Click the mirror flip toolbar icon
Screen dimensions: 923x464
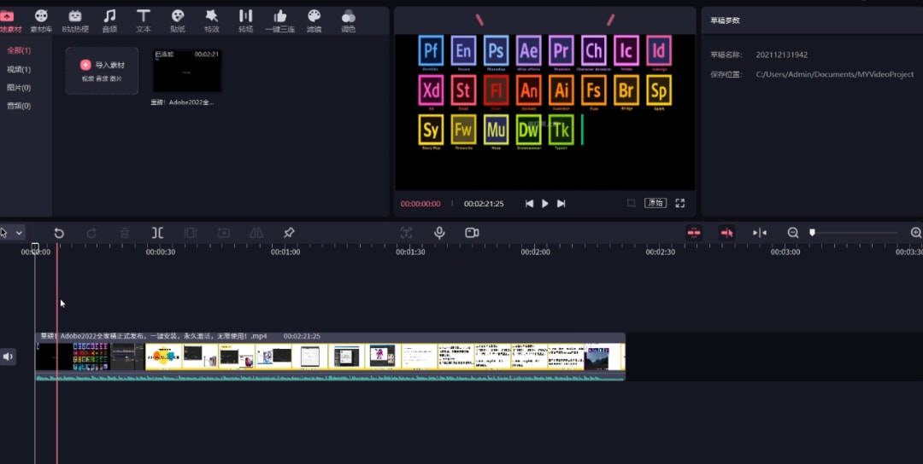coord(256,233)
